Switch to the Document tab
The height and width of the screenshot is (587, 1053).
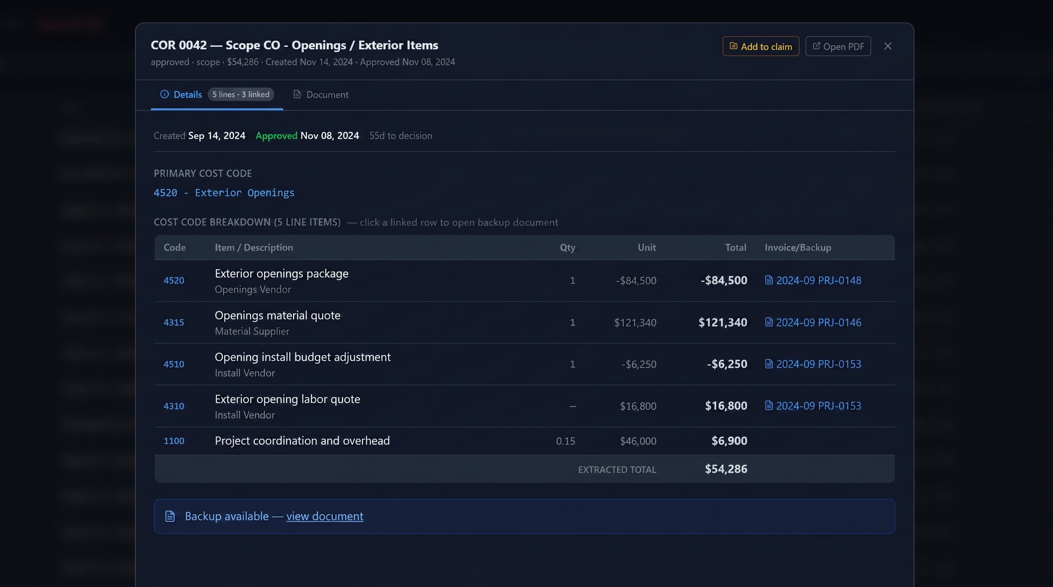(x=321, y=95)
